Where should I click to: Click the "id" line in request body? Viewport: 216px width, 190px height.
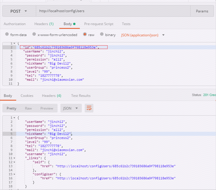61,47
